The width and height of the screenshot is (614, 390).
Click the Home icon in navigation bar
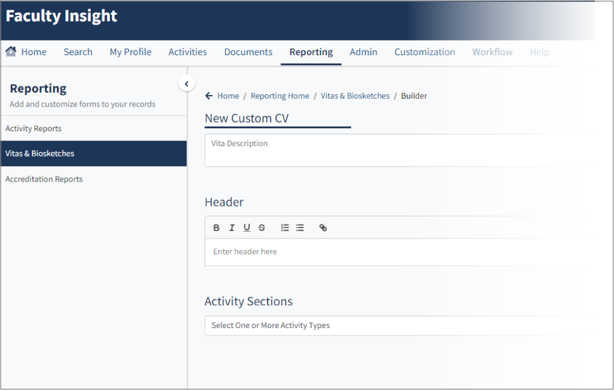tap(11, 52)
